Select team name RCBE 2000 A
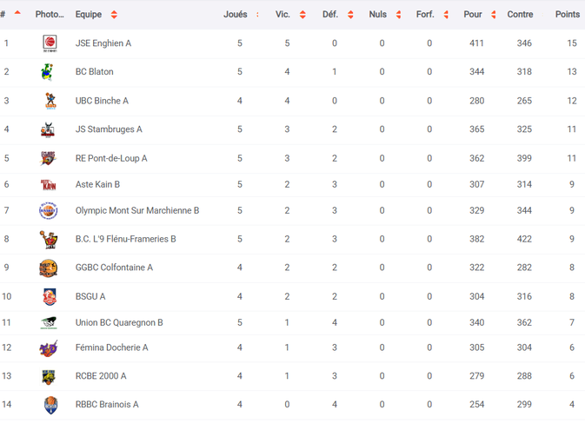 coord(101,376)
